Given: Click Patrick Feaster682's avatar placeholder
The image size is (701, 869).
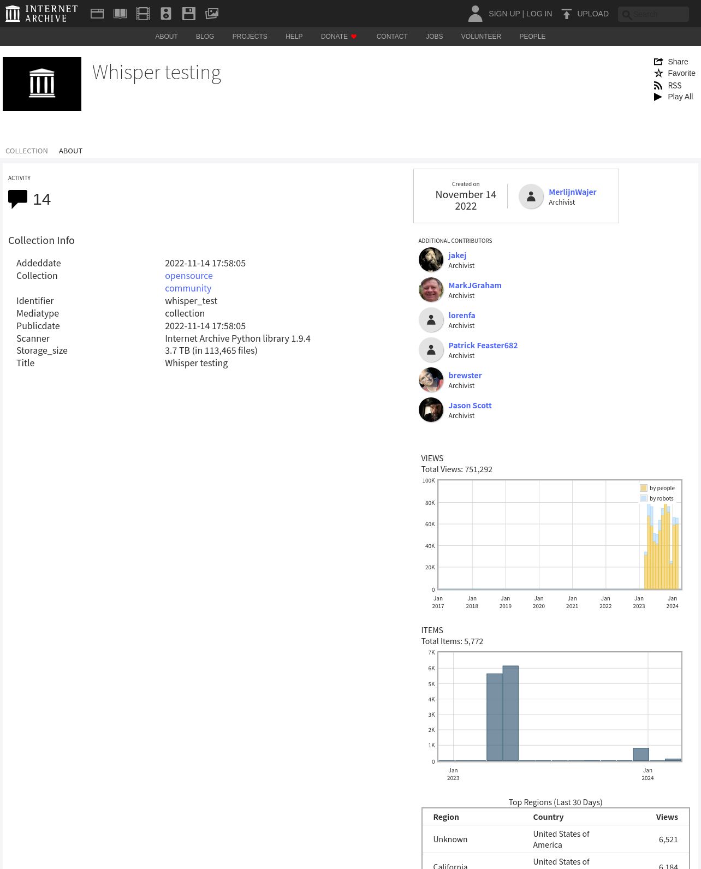Looking at the screenshot, I should click(431, 350).
